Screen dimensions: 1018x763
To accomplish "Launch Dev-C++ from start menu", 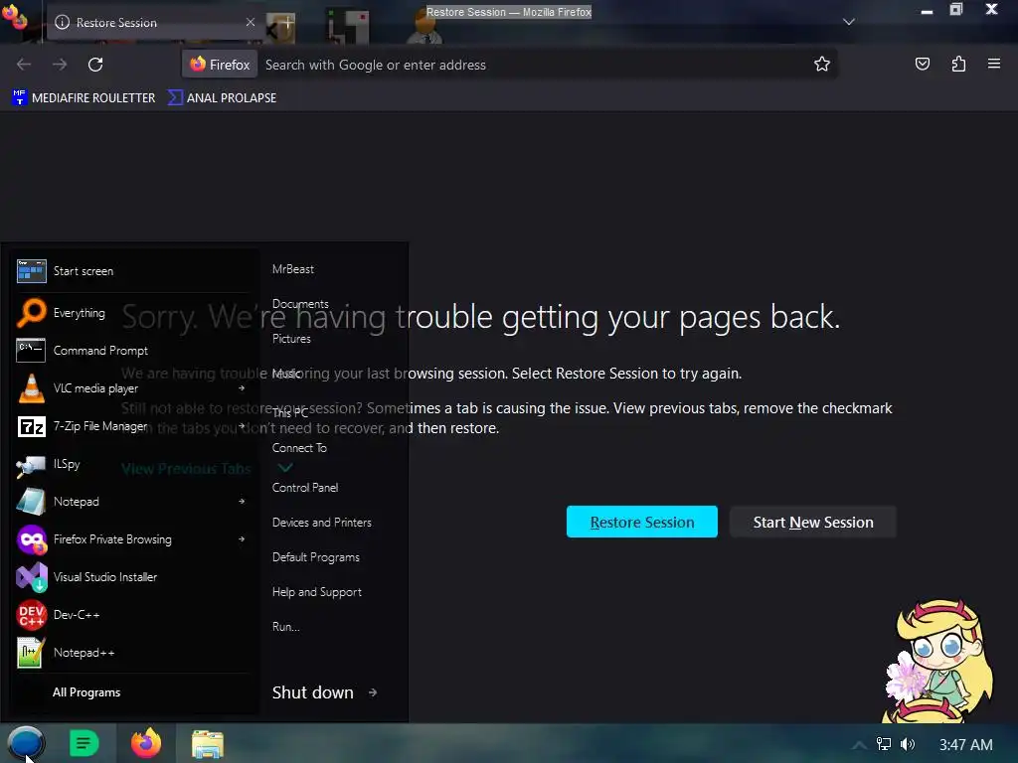I will 133,614.
